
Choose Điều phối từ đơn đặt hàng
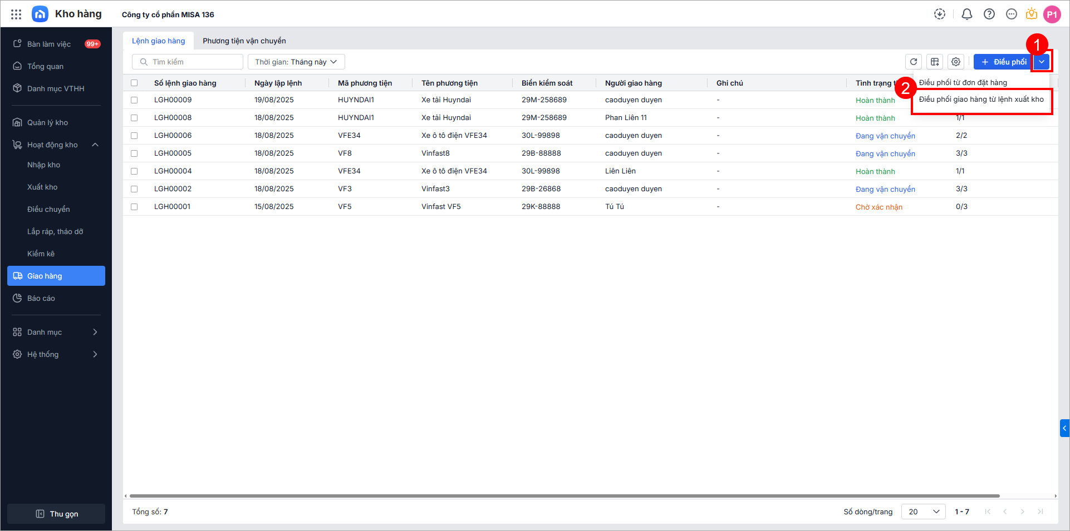963,82
